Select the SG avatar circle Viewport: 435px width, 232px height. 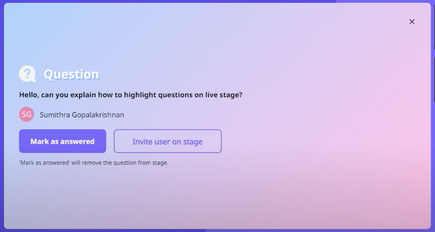[27, 115]
